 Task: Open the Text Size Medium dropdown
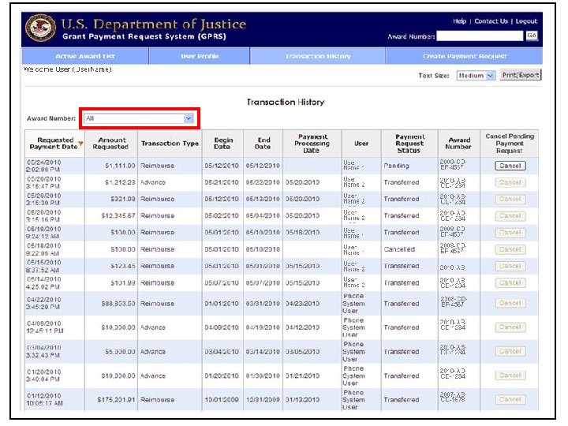coord(476,76)
